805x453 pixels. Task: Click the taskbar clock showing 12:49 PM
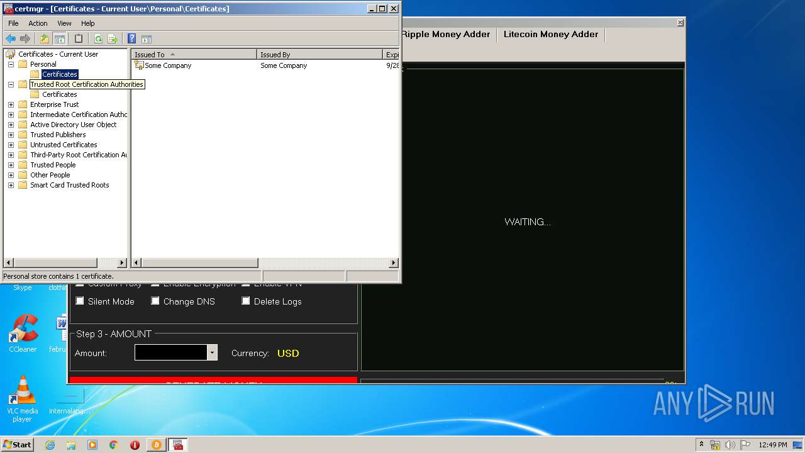773,445
